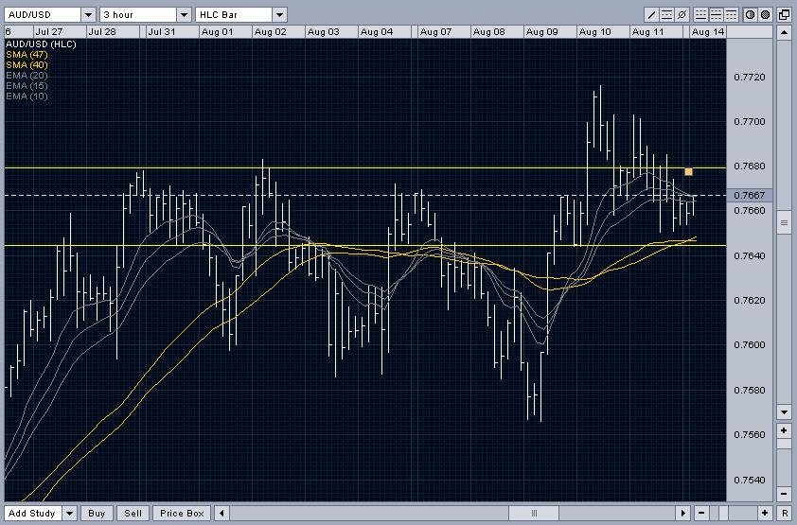797x525 pixels.
Task: Click the price scale up arrow
Action: coord(784,32)
